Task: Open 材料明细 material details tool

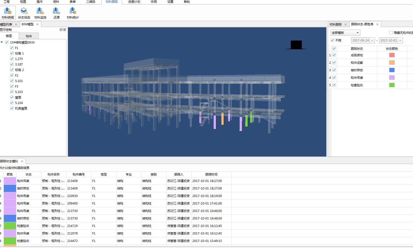Action: [8, 13]
